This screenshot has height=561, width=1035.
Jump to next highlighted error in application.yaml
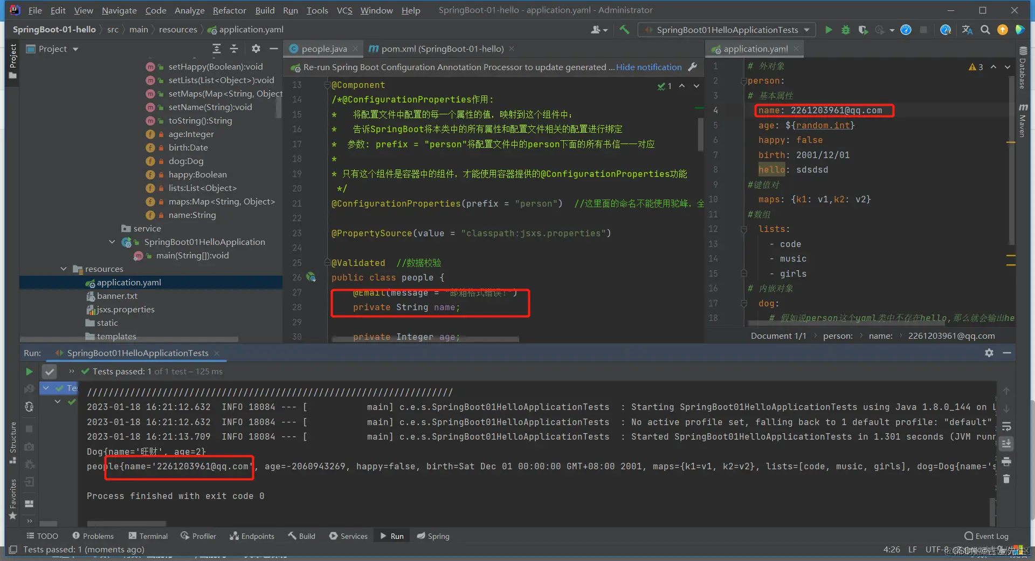point(1008,67)
